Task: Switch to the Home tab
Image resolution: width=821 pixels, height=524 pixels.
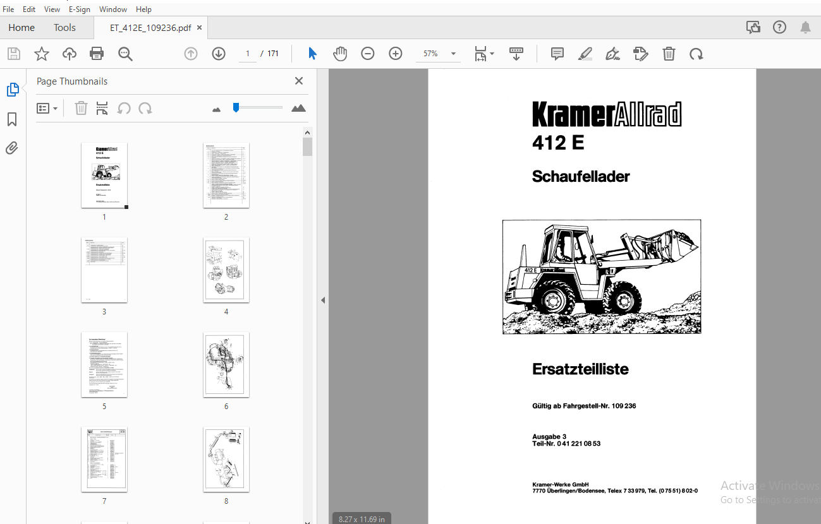Action: (x=21, y=28)
